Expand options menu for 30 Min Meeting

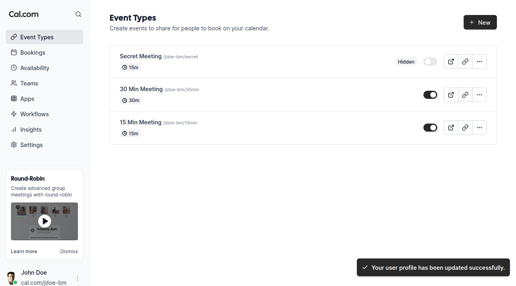[x=479, y=95]
